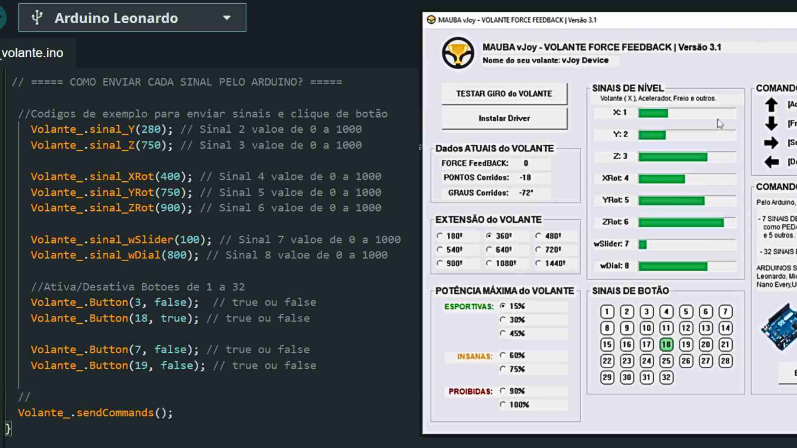This screenshot has width=797, height=448.
Task: Click the Instalar Driver button
Action: click(x=504, y=119)
